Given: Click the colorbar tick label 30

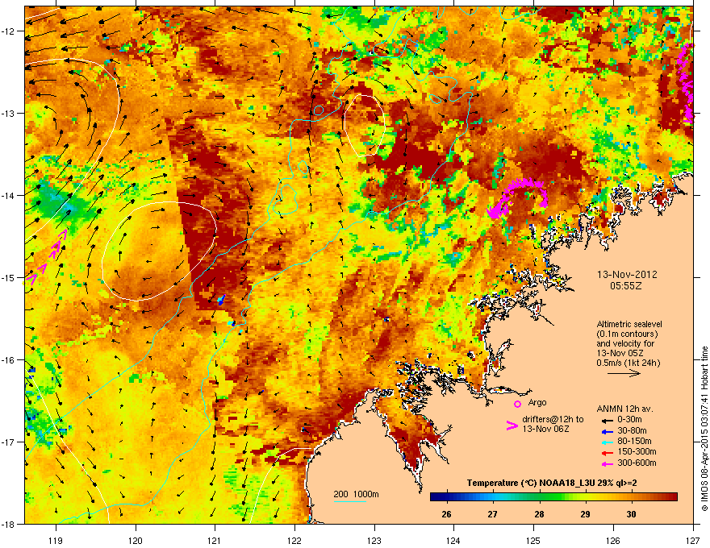Looking at the screenshot, I should click(x=631, y=514).
